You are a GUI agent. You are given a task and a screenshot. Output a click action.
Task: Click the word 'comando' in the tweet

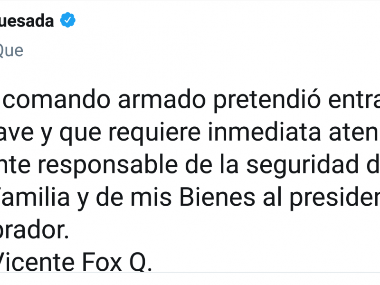pos(57,100)
